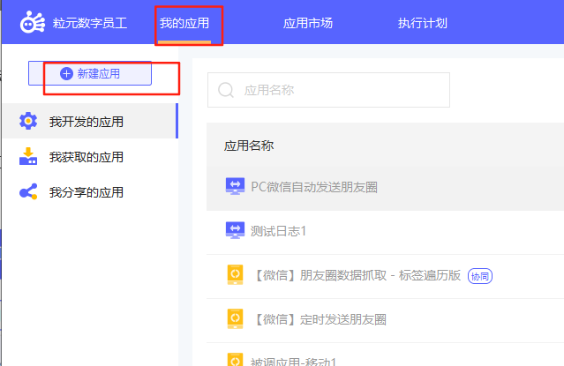Open the 应用市场 tab
Screen dimensions: 564x366
point(308,23)
